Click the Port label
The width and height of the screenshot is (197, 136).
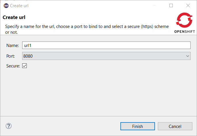click(x=11, y=56)
